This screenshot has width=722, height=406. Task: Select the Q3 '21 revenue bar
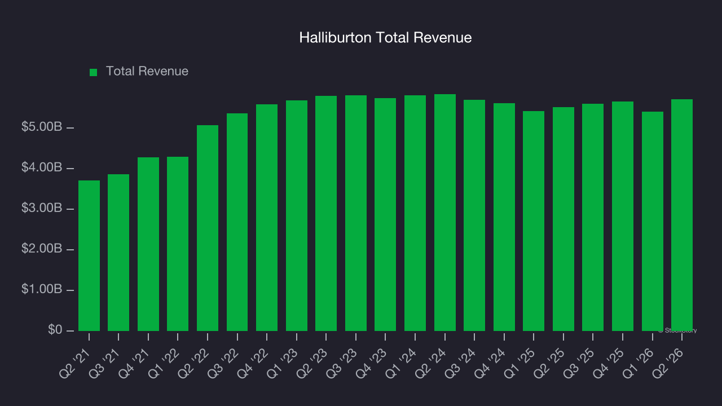[x=118, y=253]
